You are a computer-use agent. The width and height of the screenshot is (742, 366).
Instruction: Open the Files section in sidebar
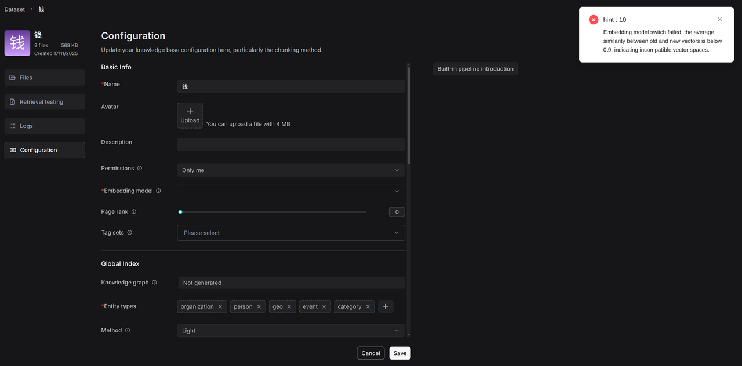(x=45, y=78)
